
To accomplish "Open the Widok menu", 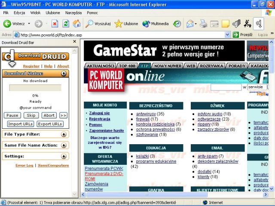I will pyautogui.click(x=35, y=13).
